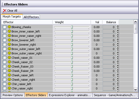Click the Cheek_Raiser_04 smiley icon
Image resolution: width=139 pixels, height=99 pixels.
coord(9,71)
